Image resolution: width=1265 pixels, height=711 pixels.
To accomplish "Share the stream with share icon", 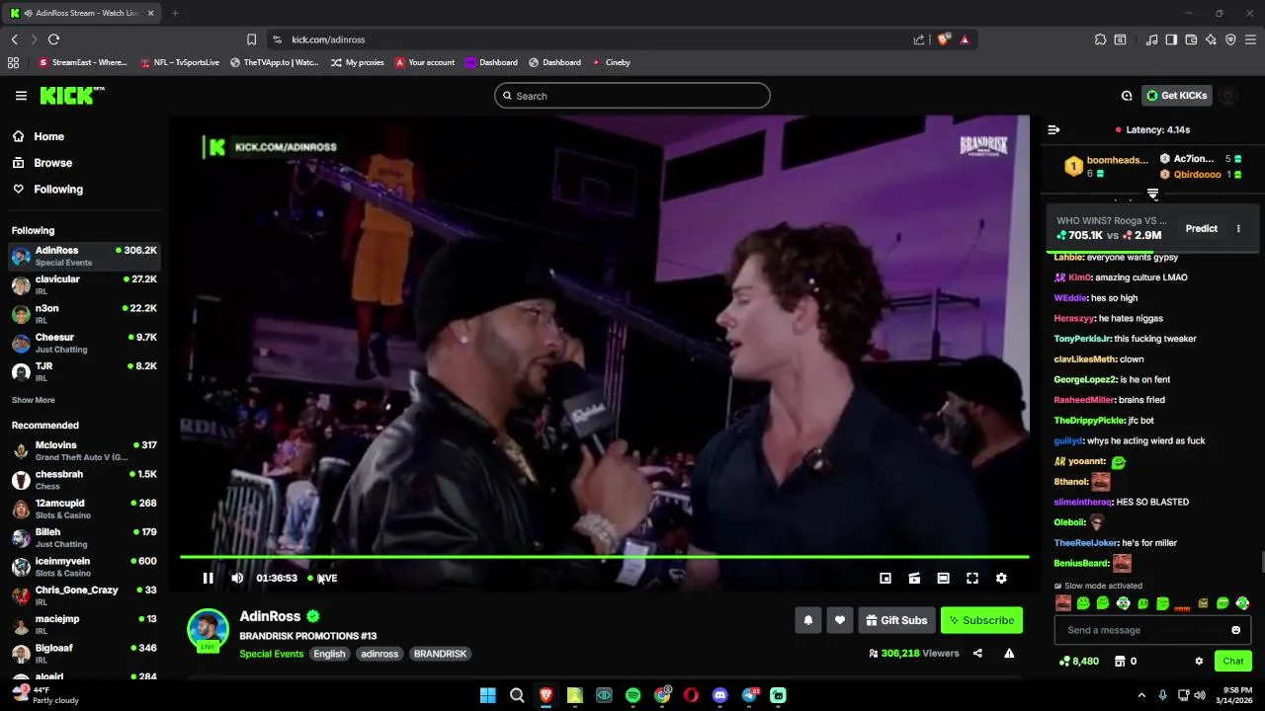I will [x=977, y=653].
